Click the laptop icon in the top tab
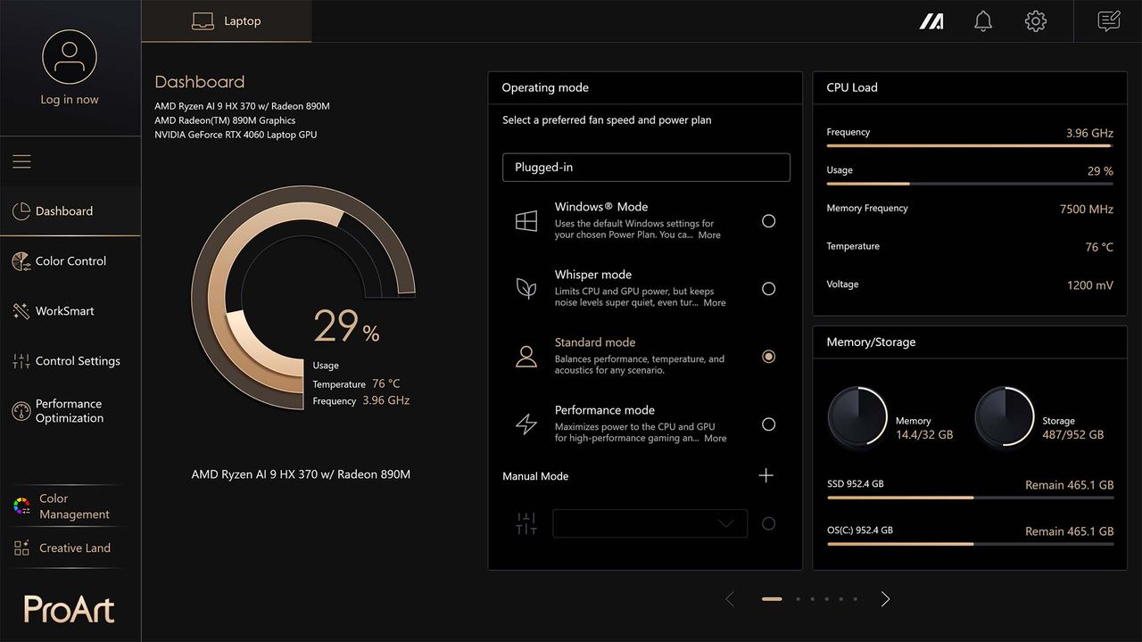 203,21
